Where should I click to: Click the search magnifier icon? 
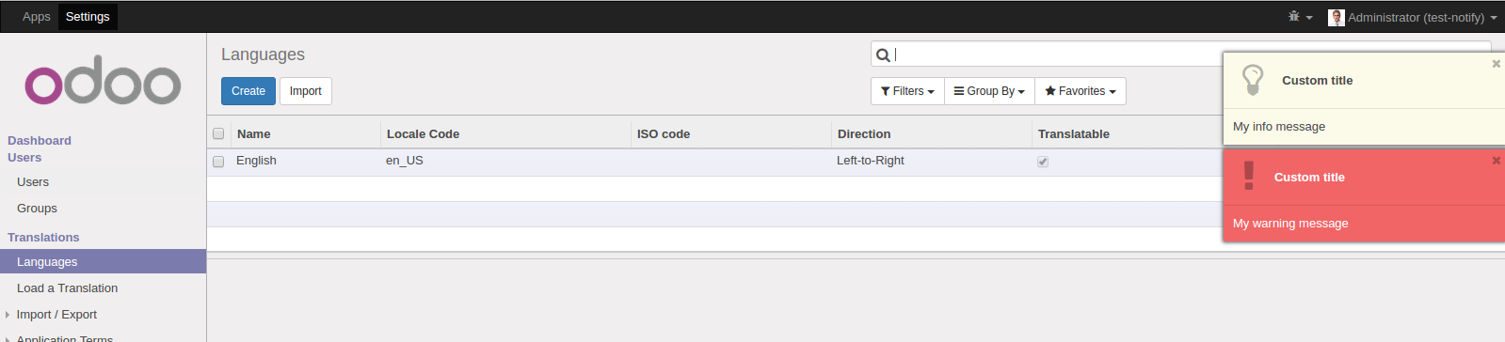coord(883,55)
